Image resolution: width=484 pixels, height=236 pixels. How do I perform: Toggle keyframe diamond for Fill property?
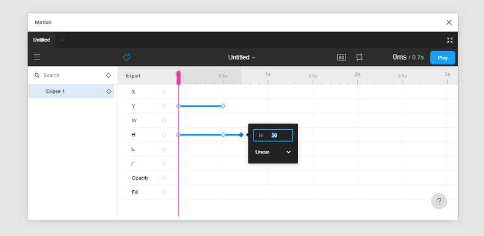(x=164, y=192)
